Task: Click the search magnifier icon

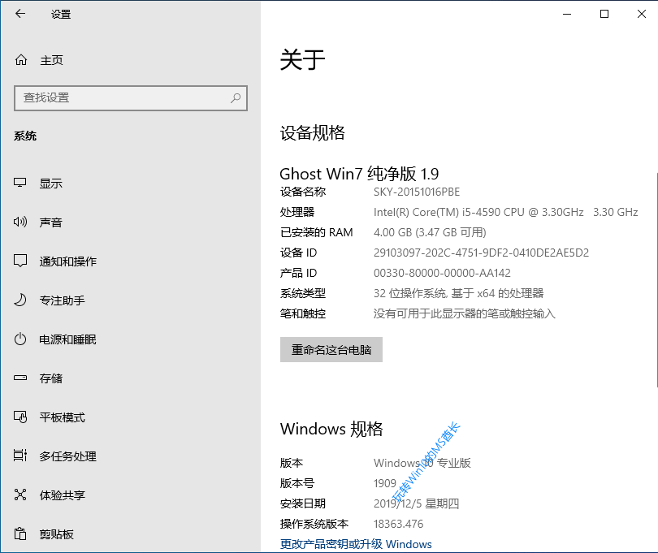Action: click(x=236, y=98)
